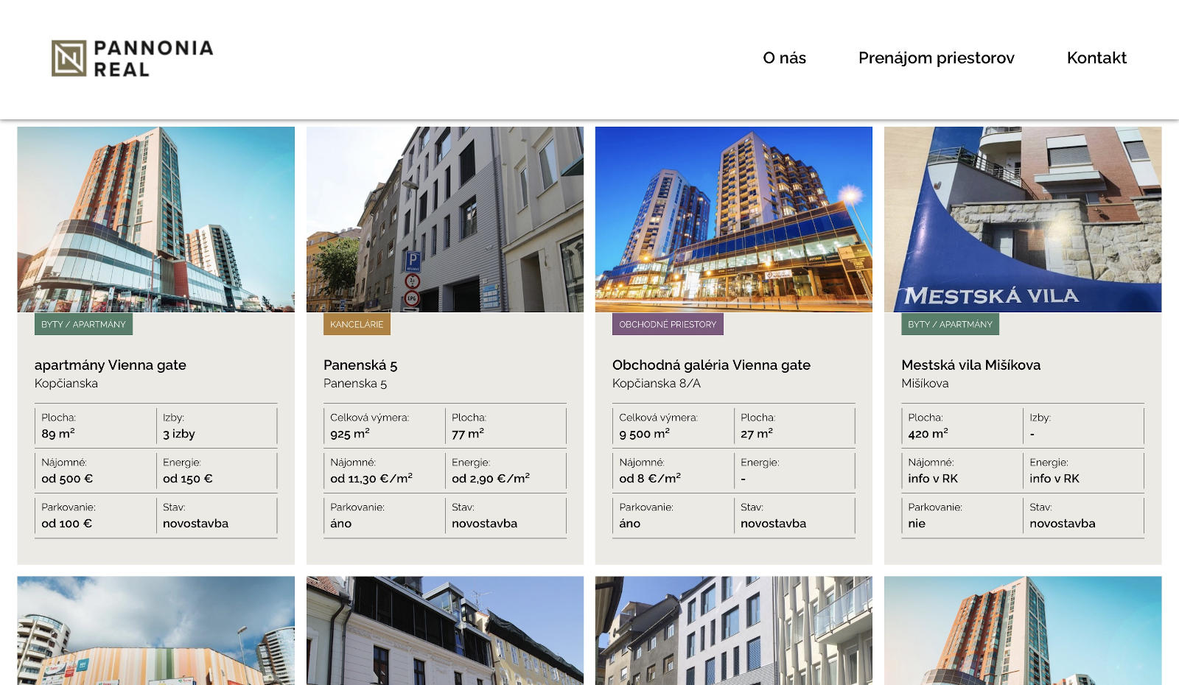
Task: Click the 3 izby value
Action: tap(179, 434)
